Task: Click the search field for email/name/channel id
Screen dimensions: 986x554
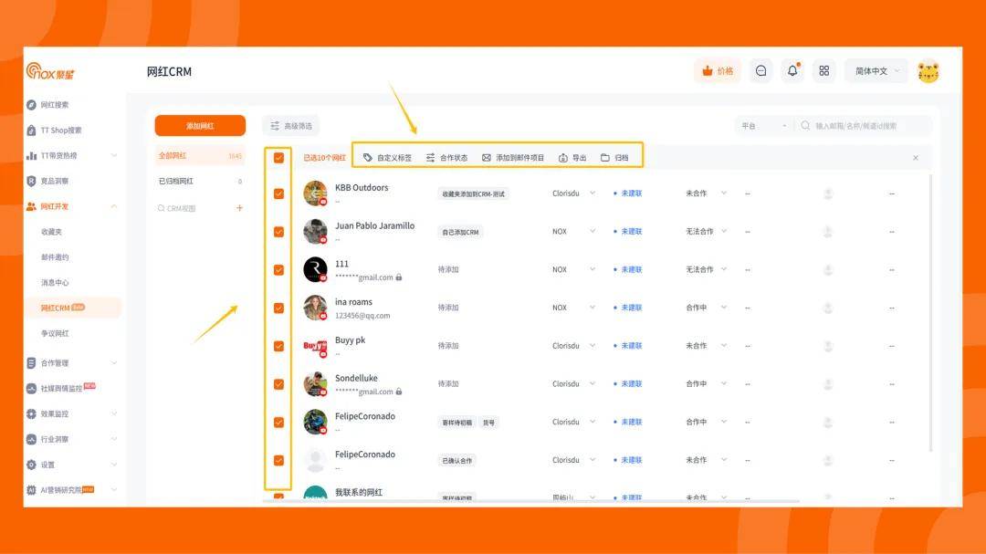Action: click(867, 126)
